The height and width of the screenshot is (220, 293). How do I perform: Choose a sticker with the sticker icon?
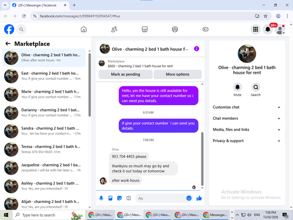(120, 198)
